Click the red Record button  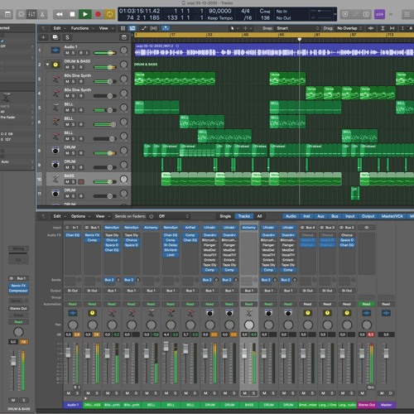[98, 14]
